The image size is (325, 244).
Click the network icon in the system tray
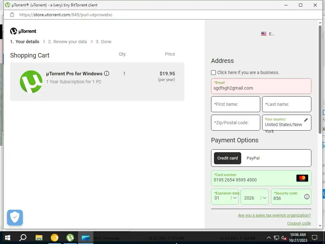click(x=276, y=238)
